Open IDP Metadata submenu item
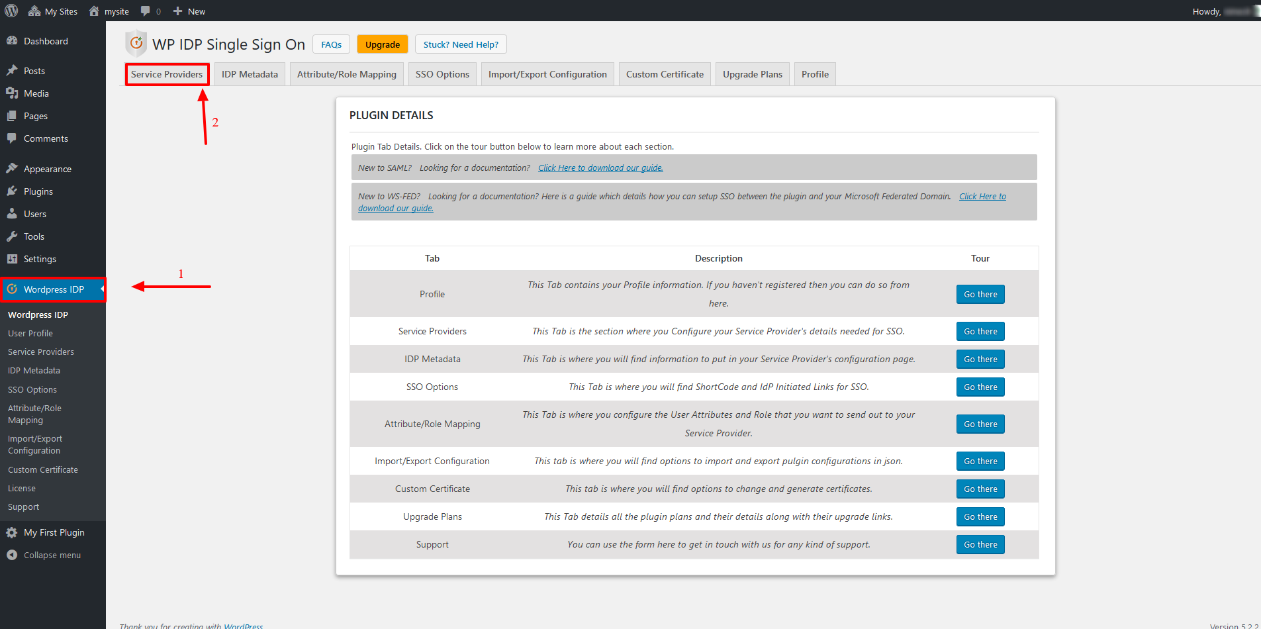This screenshot has height=629, width=1261. [34, 370]
